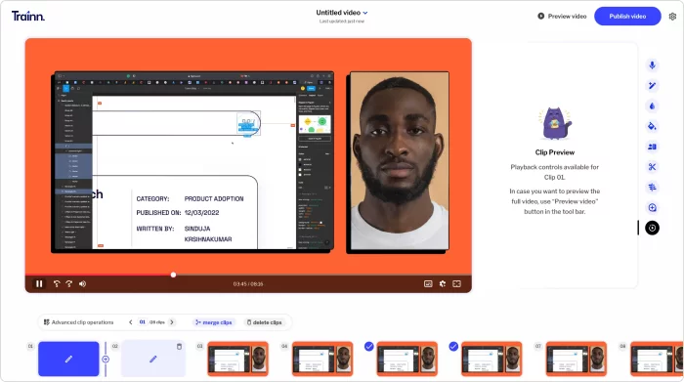Open the settings gear beside Publish video
Screen dimensions: 684x382
coord(672,17)
